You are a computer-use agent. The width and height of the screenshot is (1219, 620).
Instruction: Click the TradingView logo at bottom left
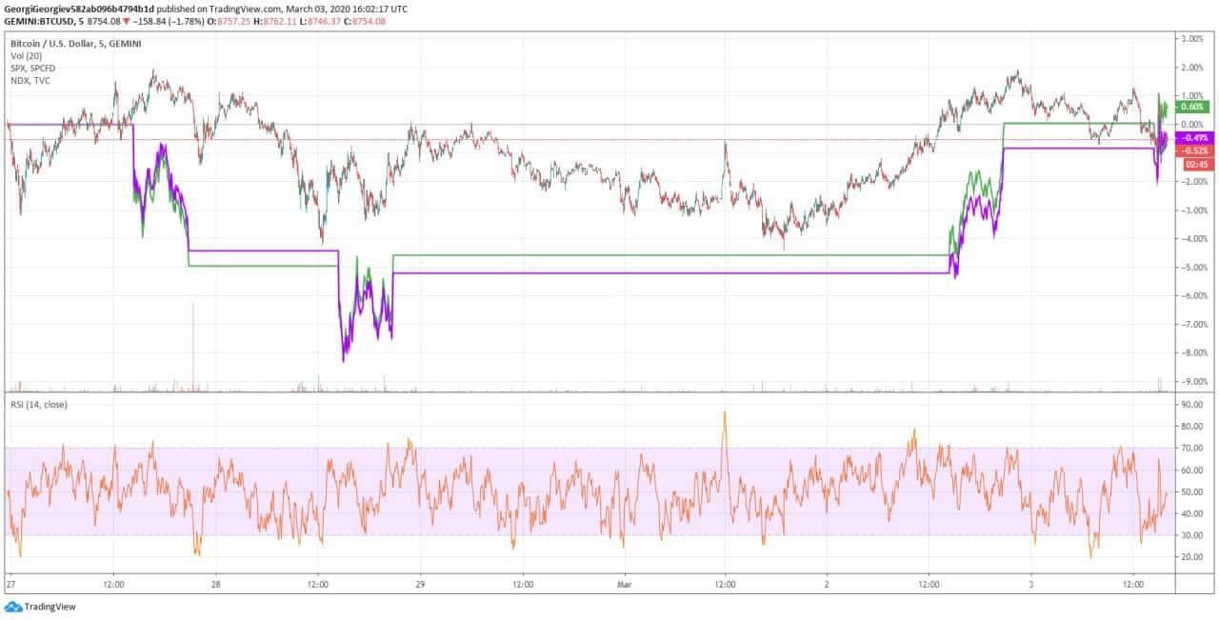click(x=40, y=607)
